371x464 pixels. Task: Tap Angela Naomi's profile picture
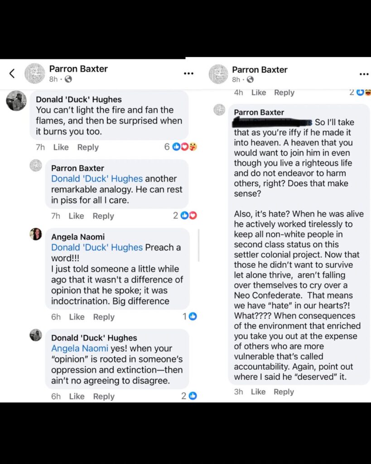36,234
